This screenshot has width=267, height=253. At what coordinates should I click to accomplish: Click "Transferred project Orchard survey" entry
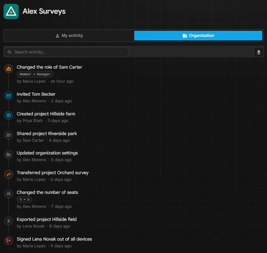[53, 173]
